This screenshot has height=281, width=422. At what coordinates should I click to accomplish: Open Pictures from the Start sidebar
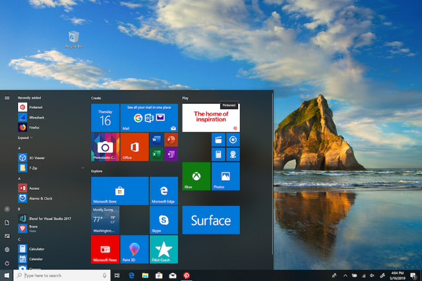(x=7, y=236)
